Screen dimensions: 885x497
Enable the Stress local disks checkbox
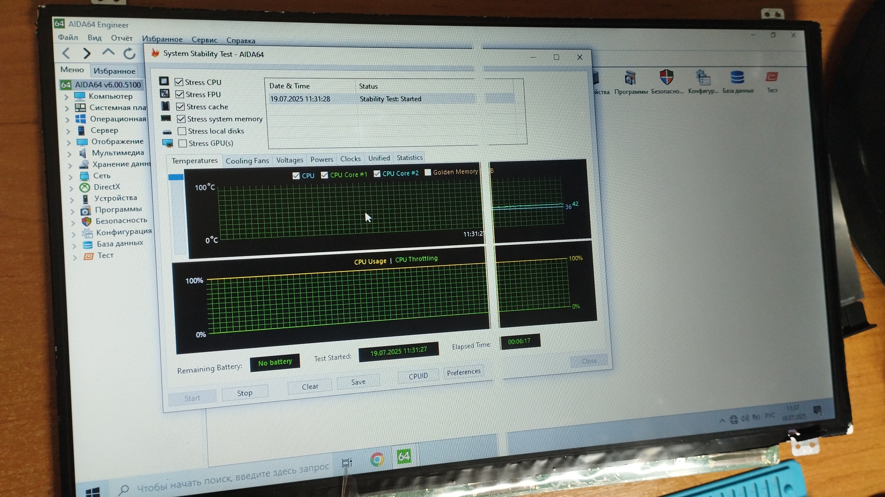[182, 131]
